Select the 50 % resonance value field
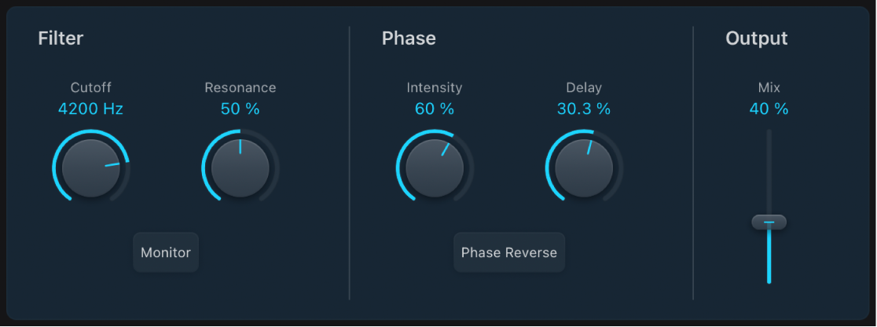The width and height of the screenshot is (877, 327). (x=240, y=109)
